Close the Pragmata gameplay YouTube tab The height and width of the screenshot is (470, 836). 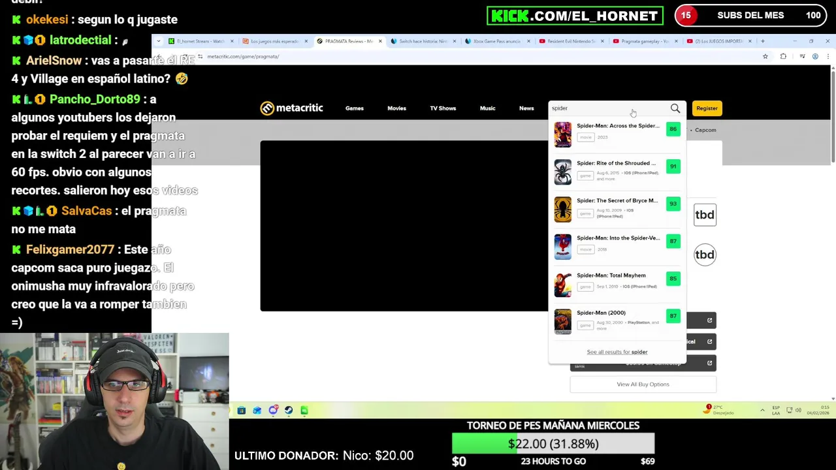(x=676, y=41)
